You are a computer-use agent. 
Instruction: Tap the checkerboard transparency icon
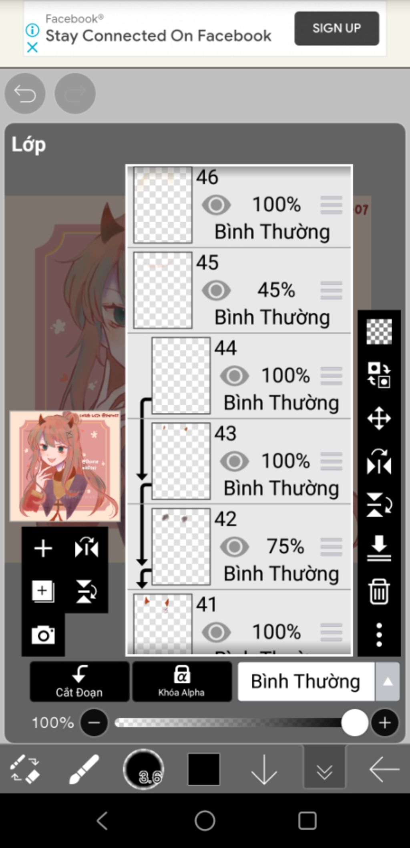pyautogui.click(x=379, y=332)
